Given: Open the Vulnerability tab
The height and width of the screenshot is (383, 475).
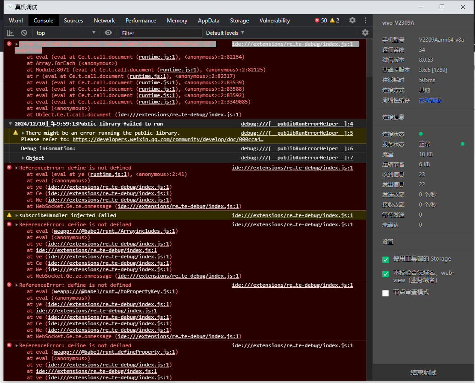Looking at the screenshot, I should (x=274, y=21).
